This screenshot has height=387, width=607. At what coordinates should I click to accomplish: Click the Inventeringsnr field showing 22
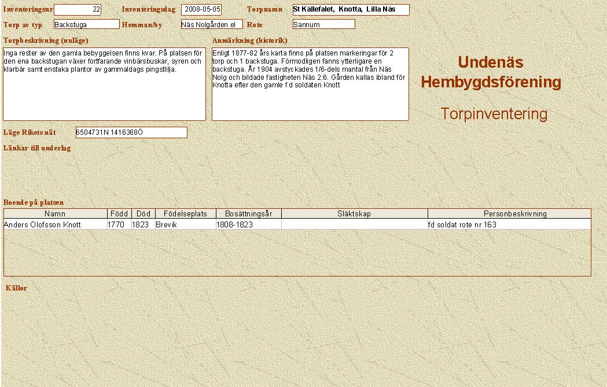click(x=77, y=10)
